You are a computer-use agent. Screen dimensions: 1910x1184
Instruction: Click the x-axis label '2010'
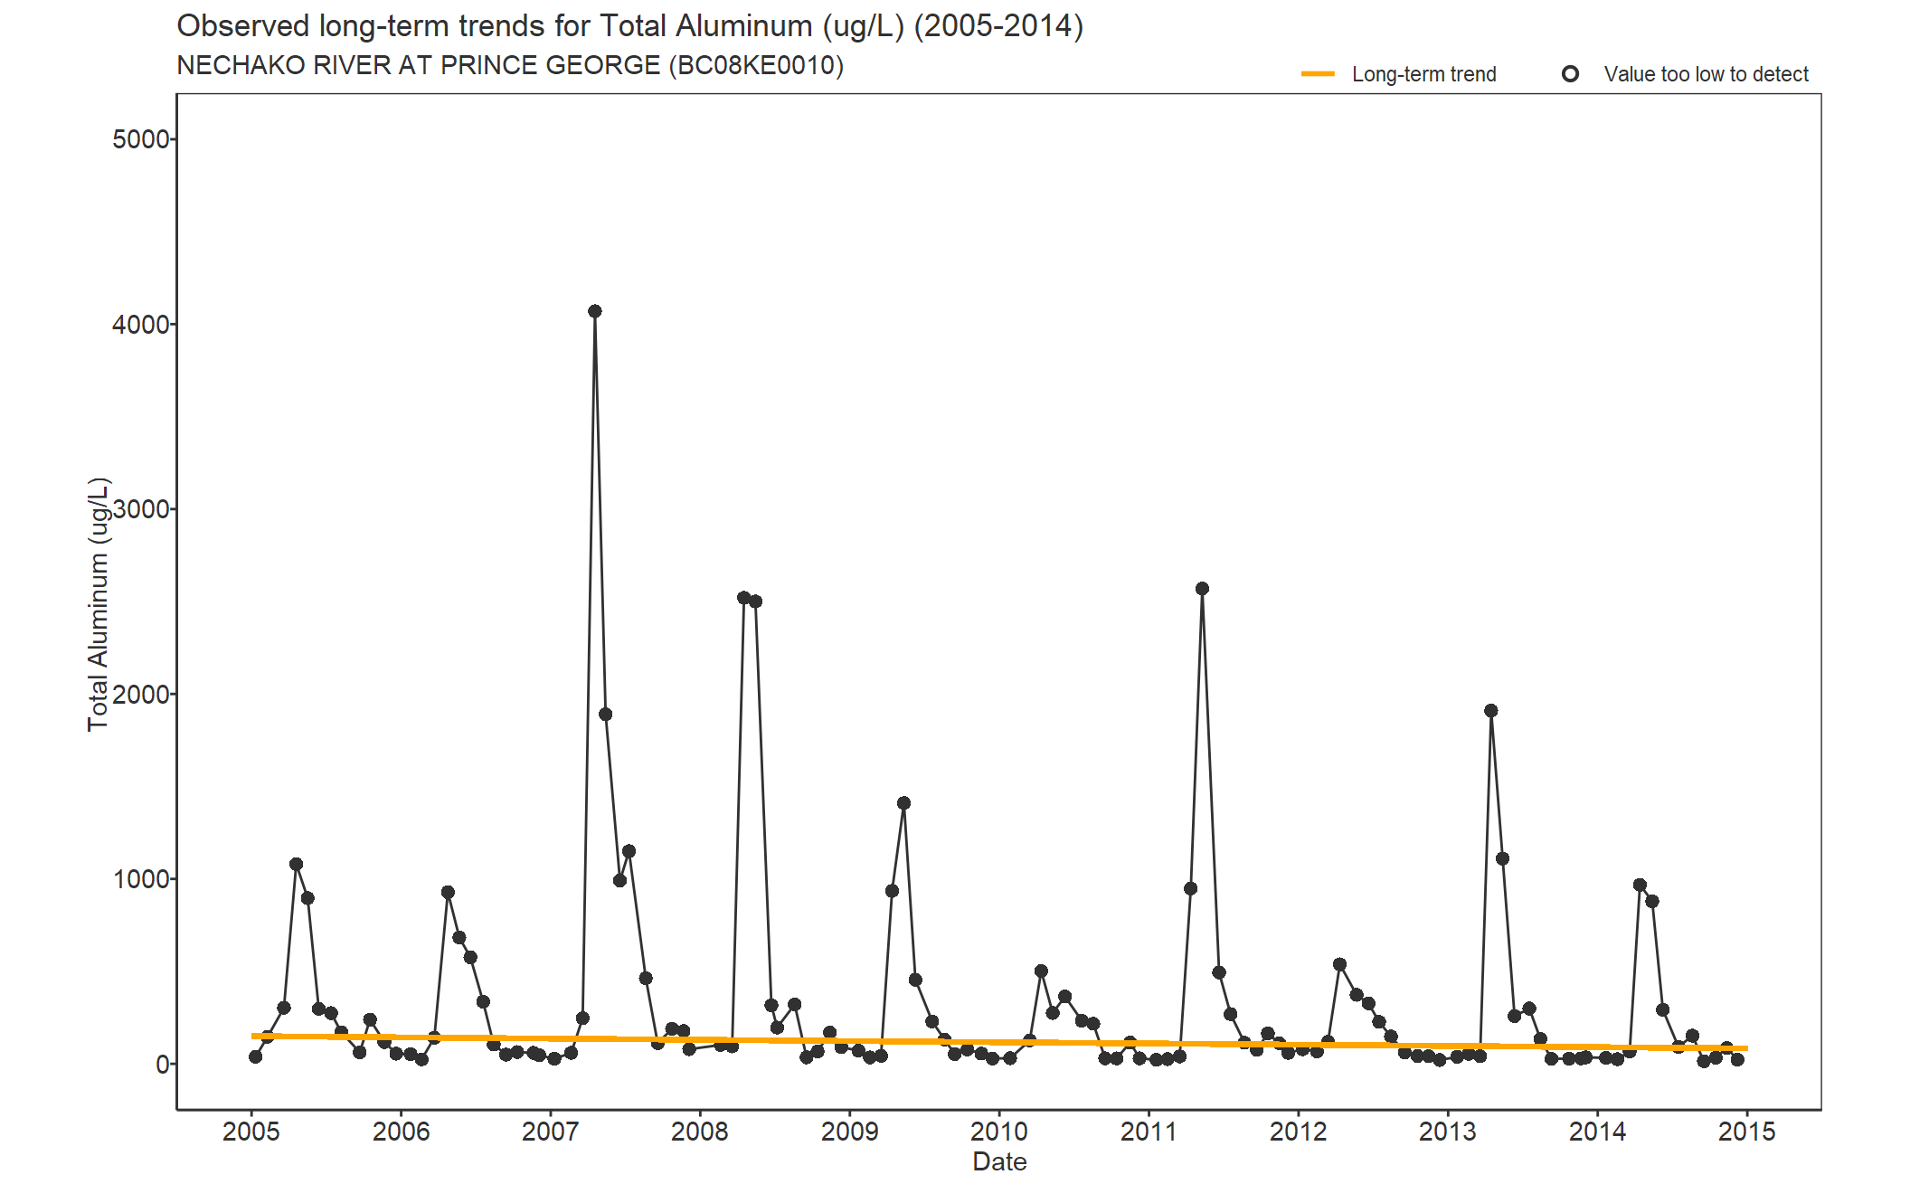[999, 1132]
